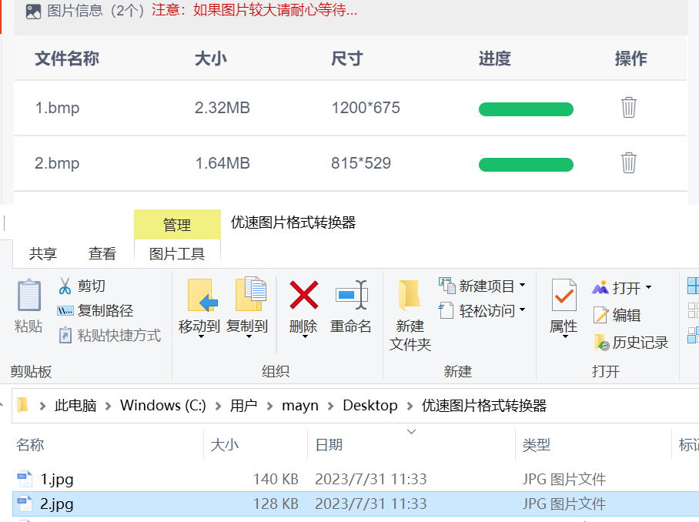Click the 打开 app icon
Image resolution: width=699 pixels, height=522 pixels.
point(600,288)
